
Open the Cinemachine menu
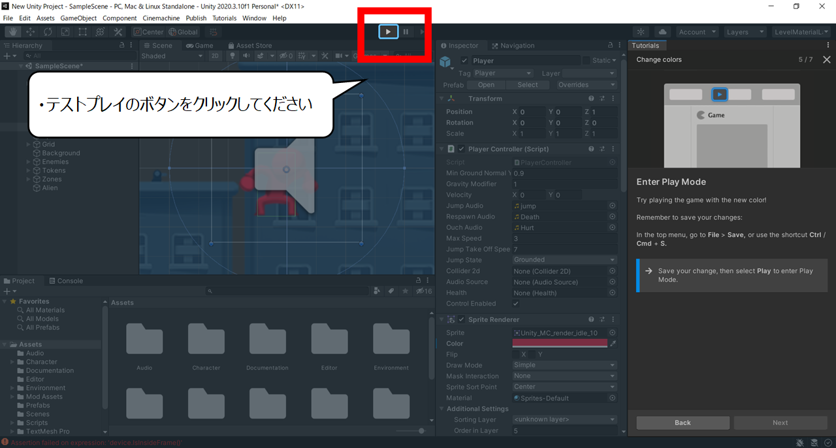(161, 18)
